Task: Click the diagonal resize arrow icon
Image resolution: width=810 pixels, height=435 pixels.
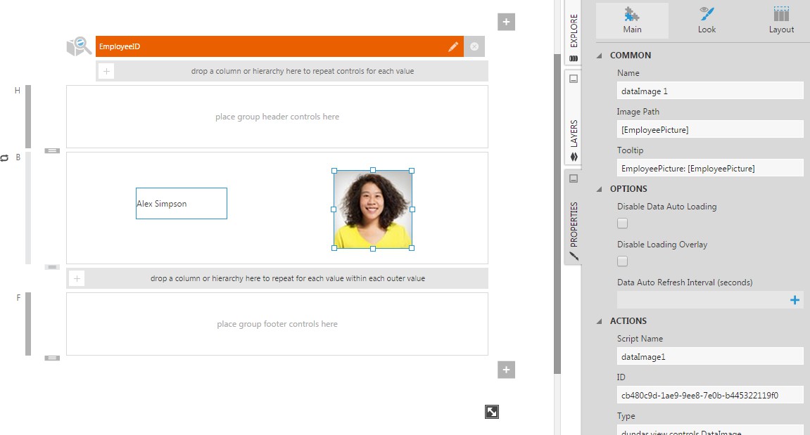Action: click(x=491, y=412)
